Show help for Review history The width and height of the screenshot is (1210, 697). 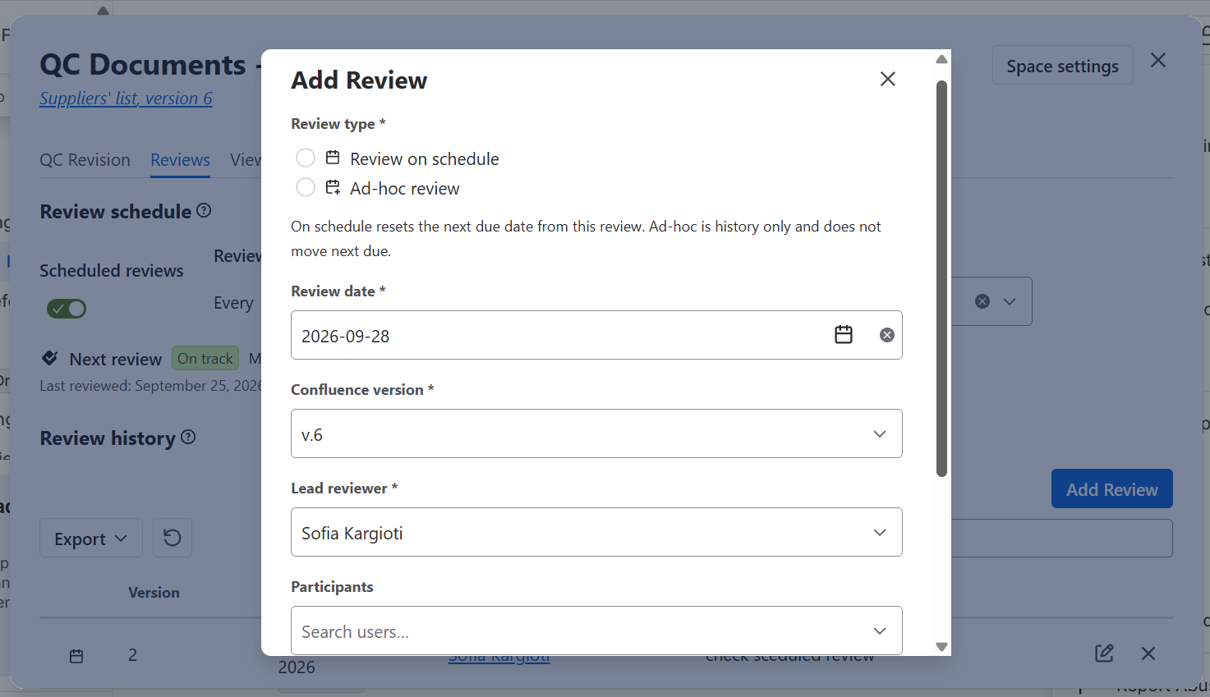point(188,438)
